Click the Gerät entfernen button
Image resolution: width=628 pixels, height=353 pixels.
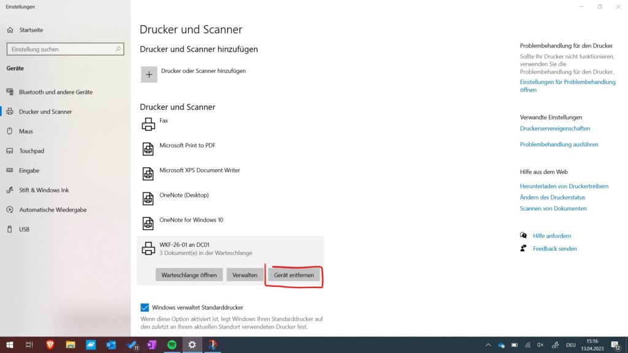click(x=294, y=275)
